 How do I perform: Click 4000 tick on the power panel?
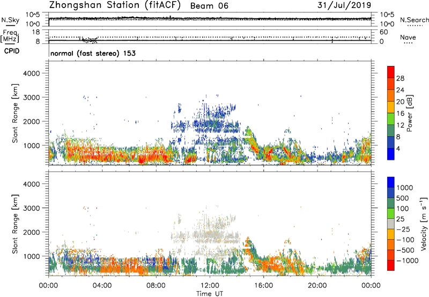[31, 73]
